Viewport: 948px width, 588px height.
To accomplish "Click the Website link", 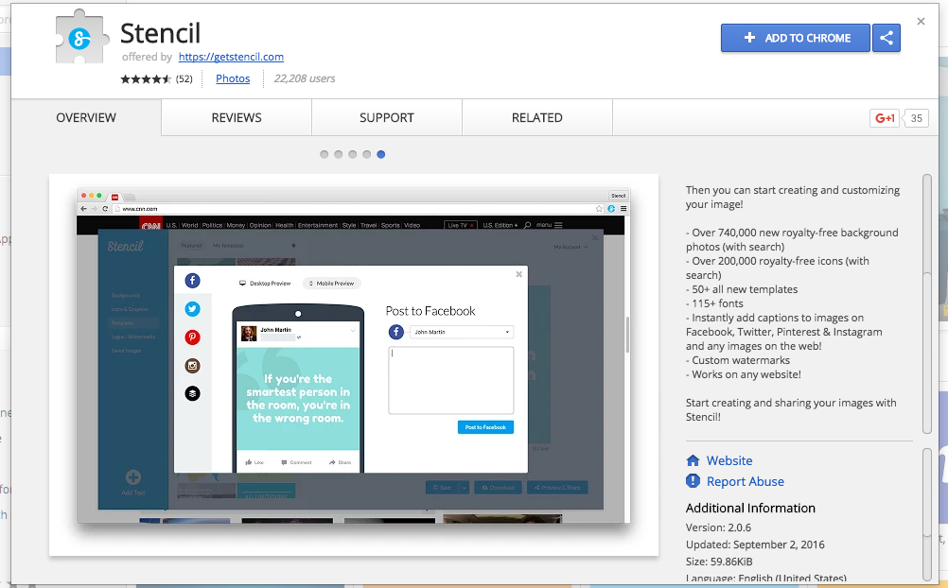I will point(729,460).
